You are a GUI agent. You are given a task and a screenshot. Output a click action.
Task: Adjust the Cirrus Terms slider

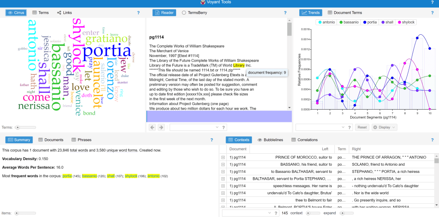pos(25,128)
